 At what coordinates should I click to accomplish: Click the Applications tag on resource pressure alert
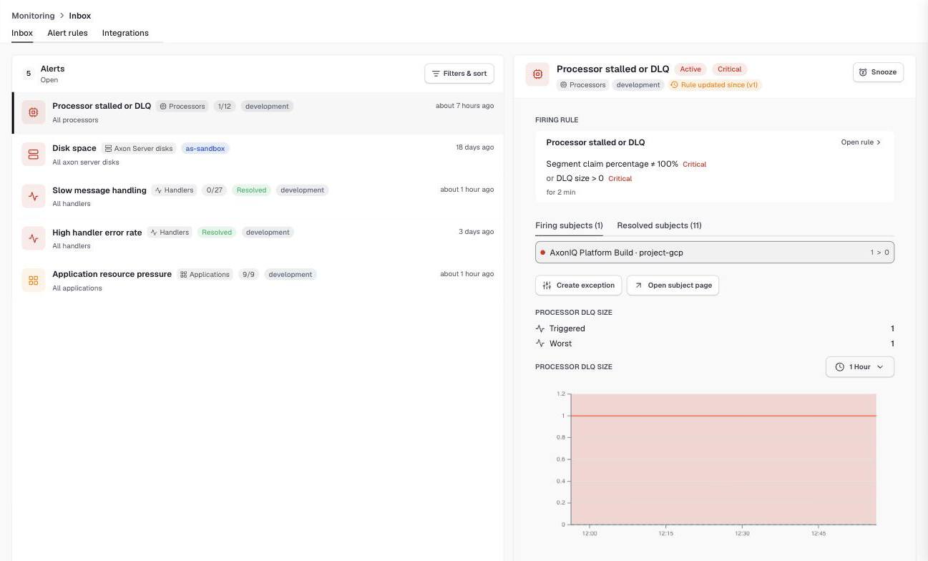205,275
